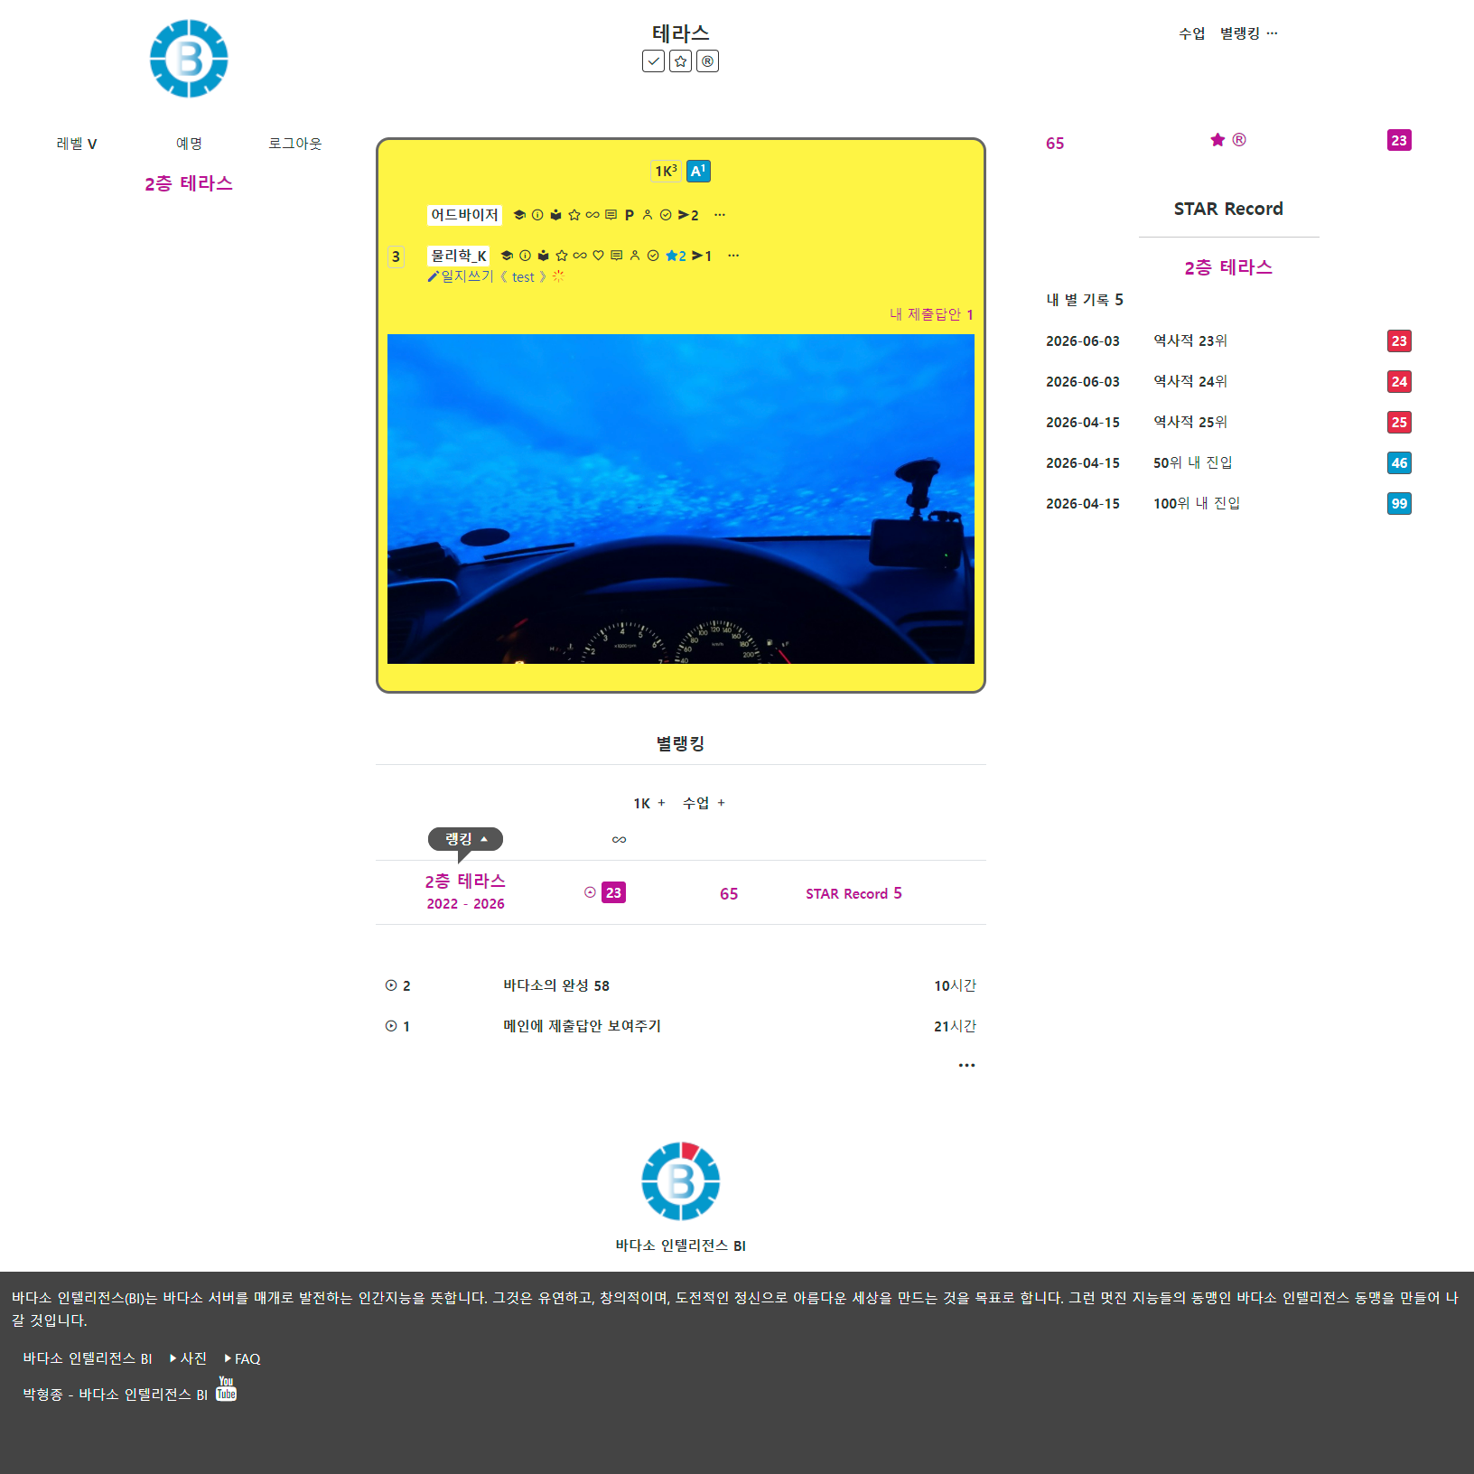1474x1474 pixels.
Task: Click P icon in 어드바이저 row
Action: click(630, 215)
